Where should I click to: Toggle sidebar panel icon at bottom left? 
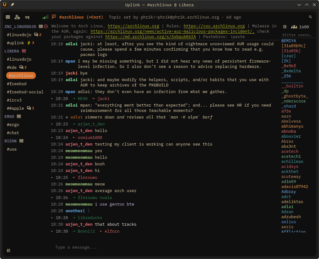pos(8,251)
